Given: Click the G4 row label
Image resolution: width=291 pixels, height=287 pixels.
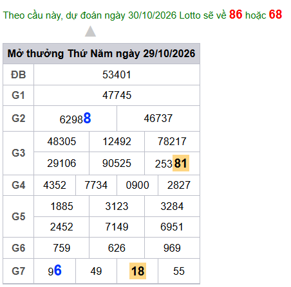Looking at the screenshot, I should pos(19,185).
